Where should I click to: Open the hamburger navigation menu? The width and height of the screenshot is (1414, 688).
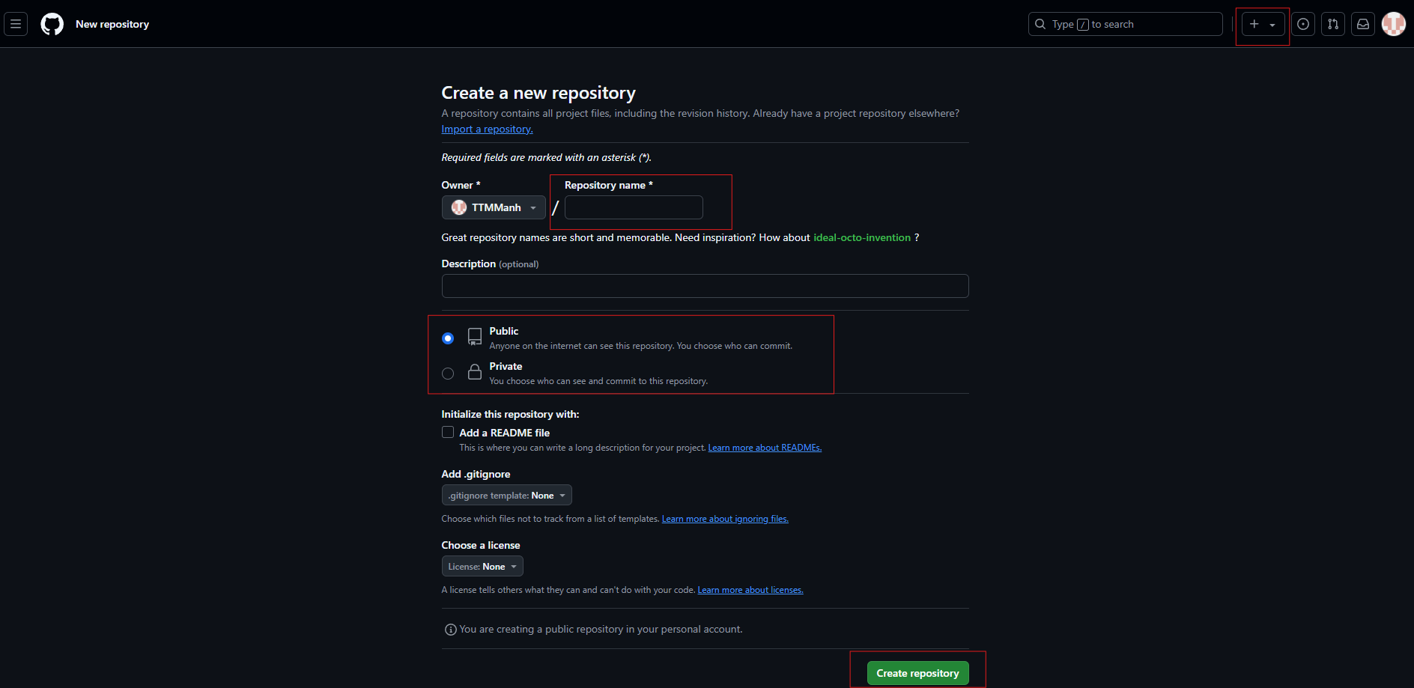[16, 24]
